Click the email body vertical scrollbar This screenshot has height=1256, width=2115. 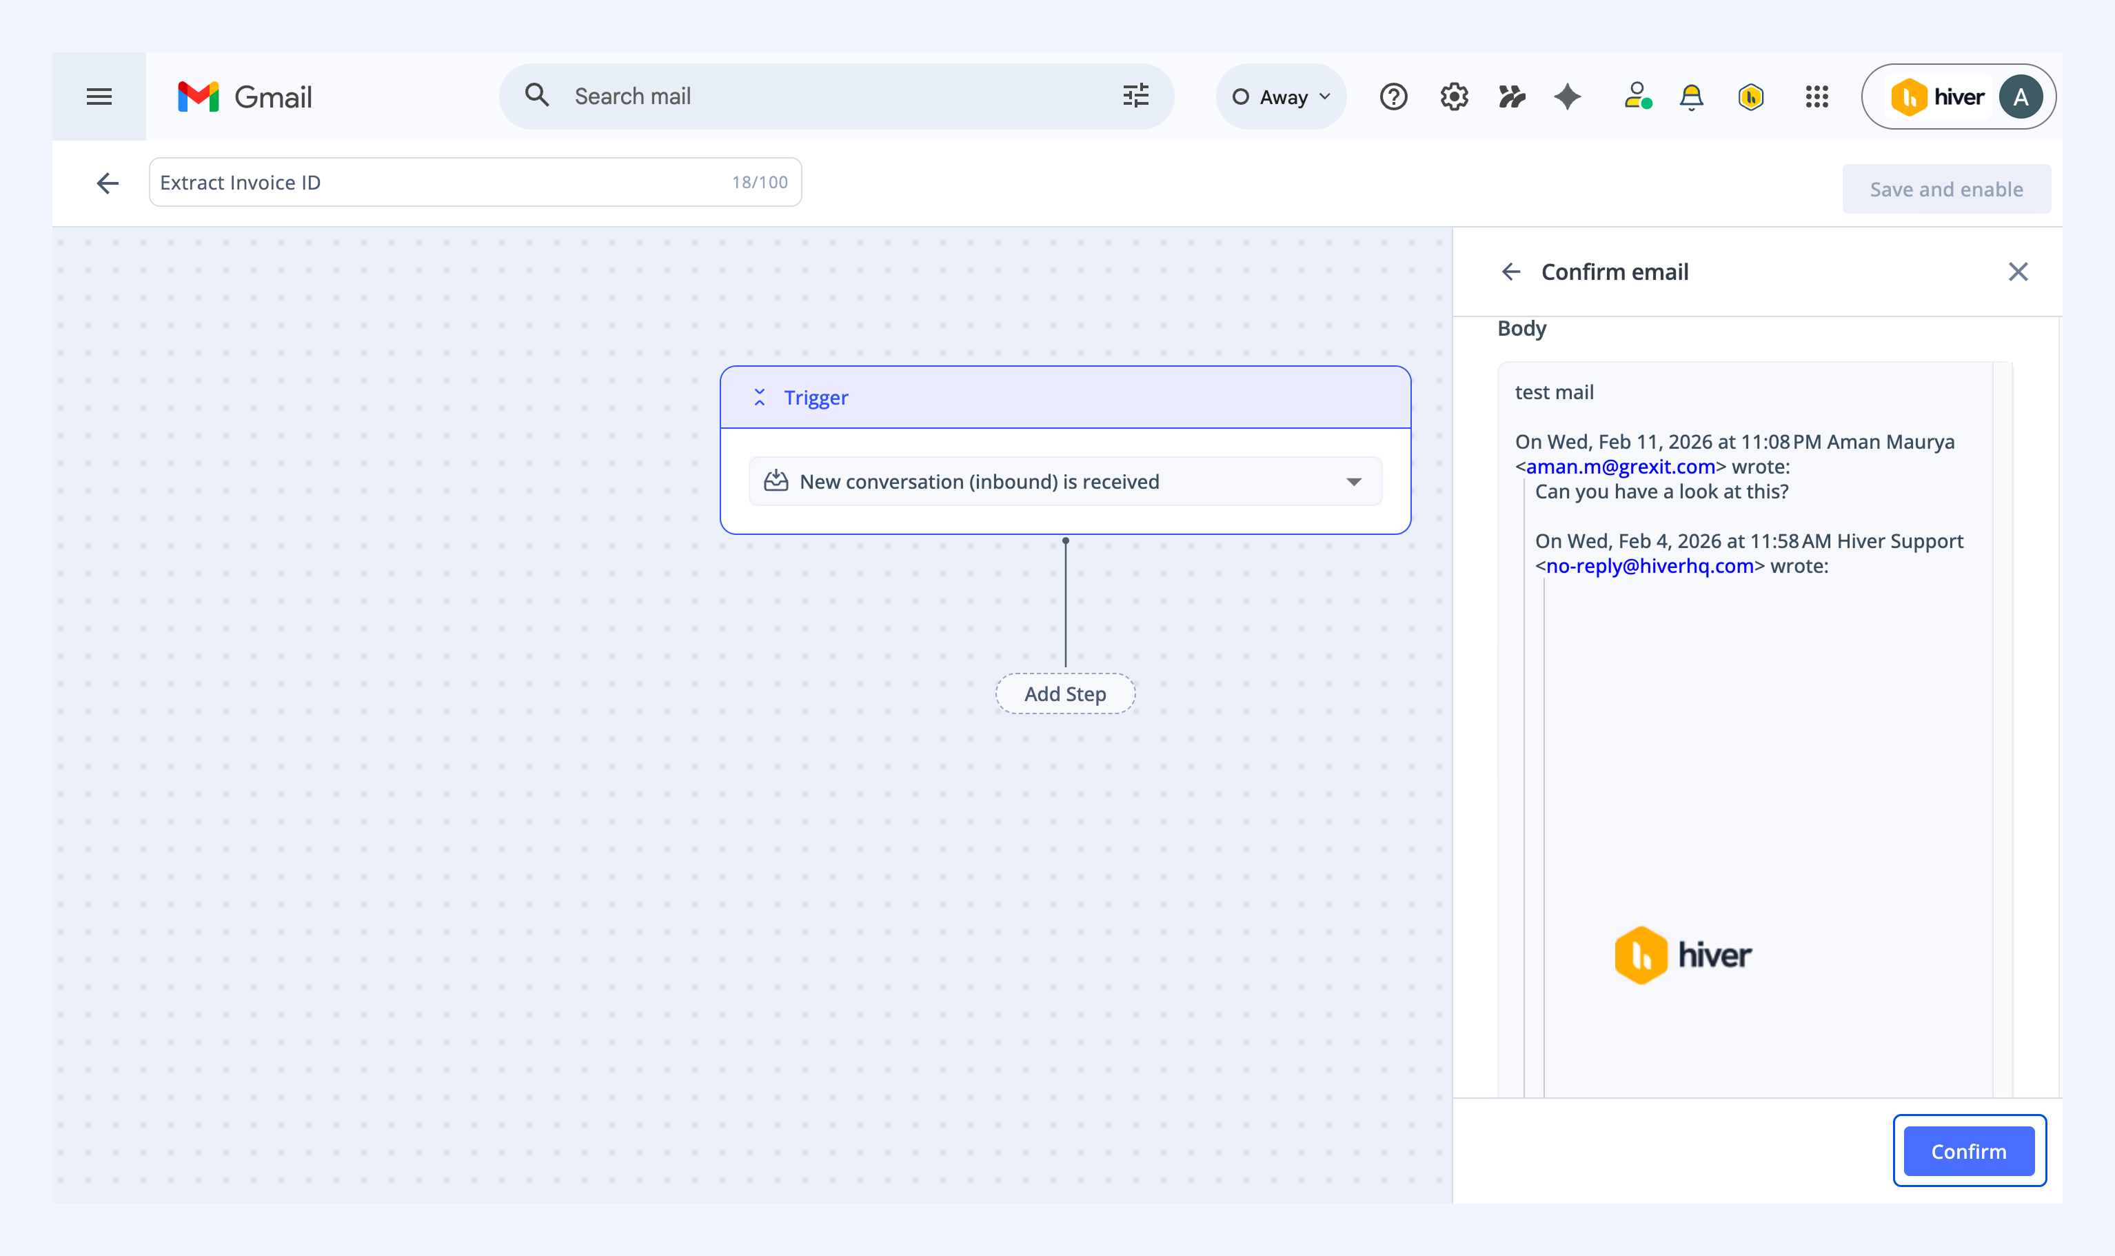click(x=2001, y=728)
